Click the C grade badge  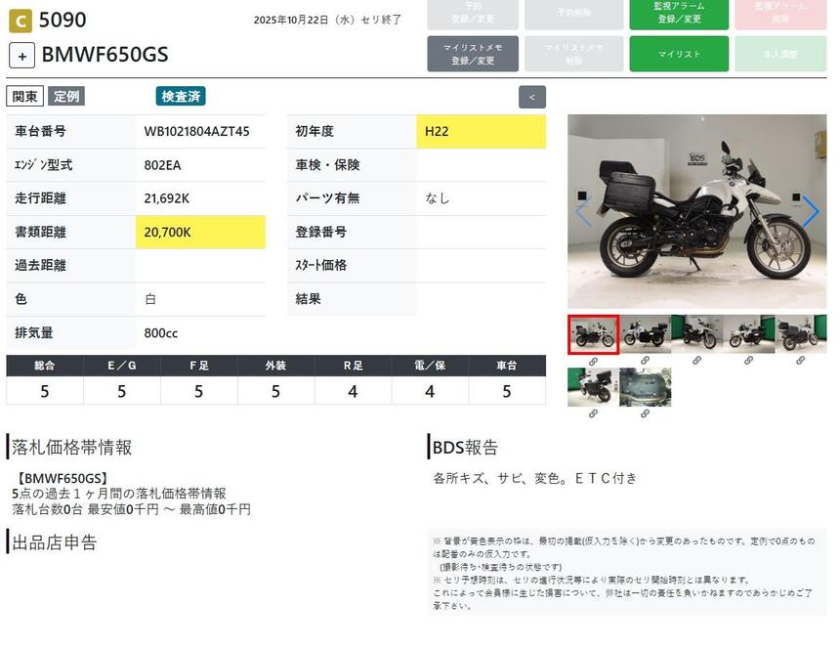point(20,20)
